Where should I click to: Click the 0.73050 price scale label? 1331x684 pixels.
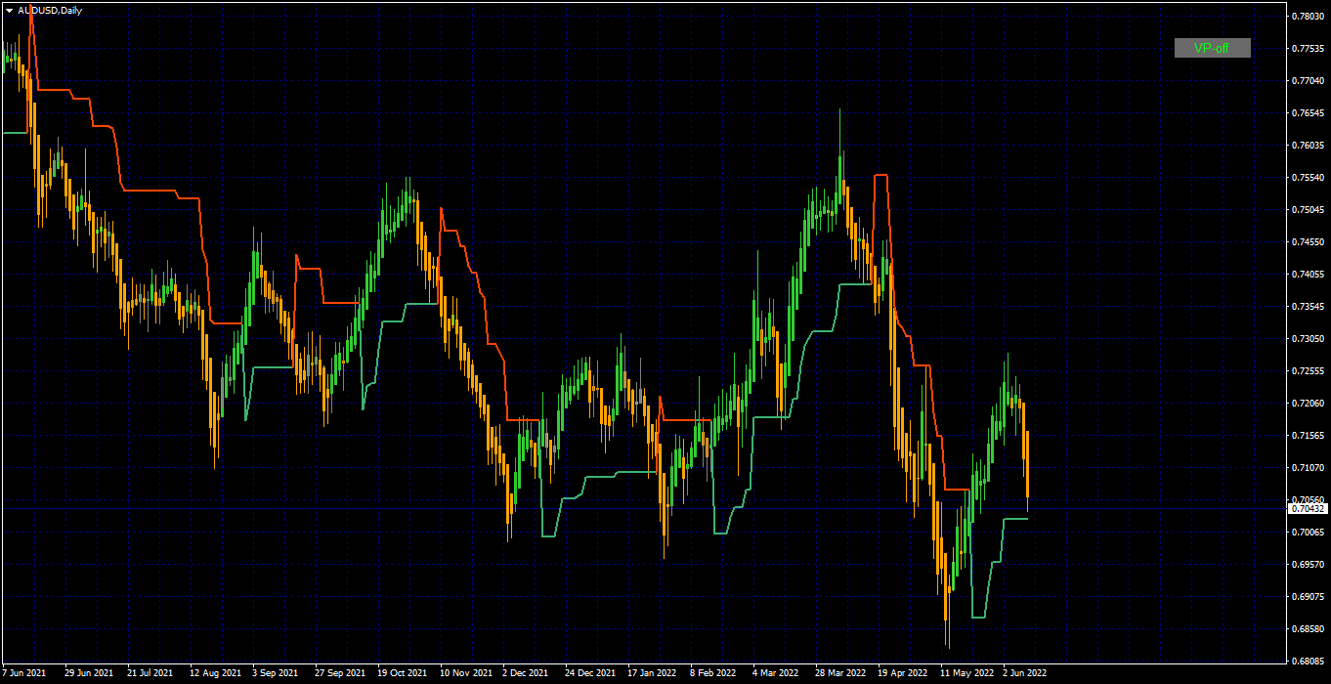tap(1307, 339)
